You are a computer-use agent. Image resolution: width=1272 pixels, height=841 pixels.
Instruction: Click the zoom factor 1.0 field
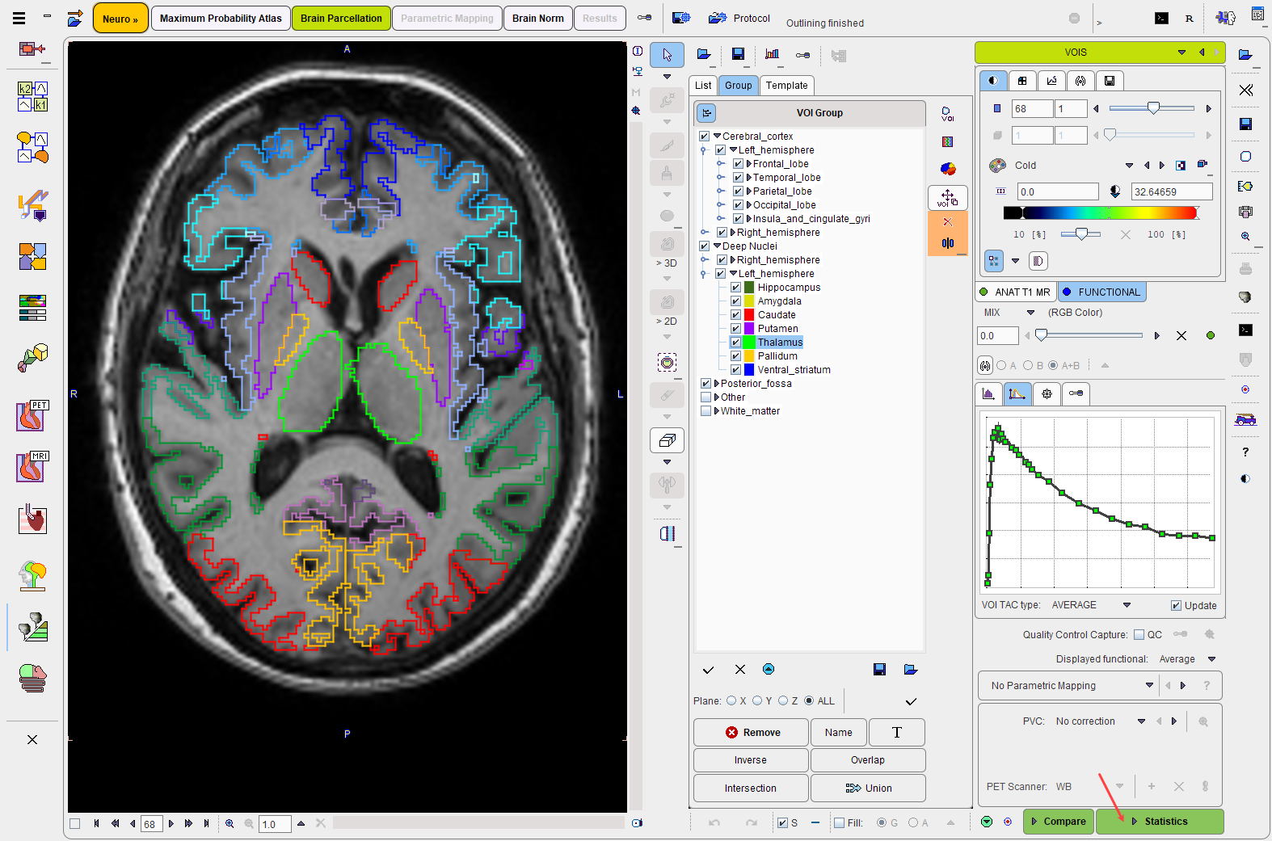click(x=275, y=824)
